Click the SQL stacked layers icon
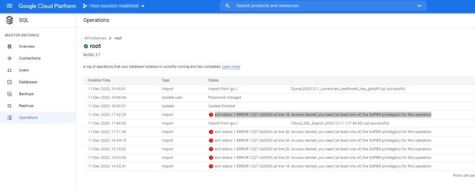 [10, 20]
